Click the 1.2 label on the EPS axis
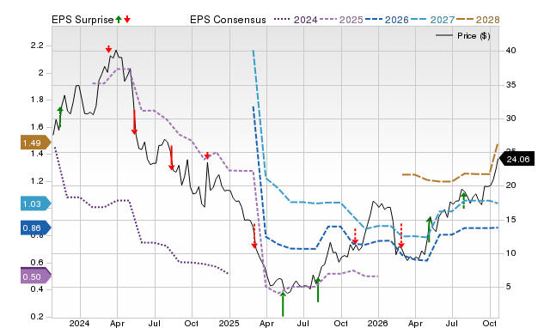550x328 pixels. pyautogui.click(x=37, y=181)
